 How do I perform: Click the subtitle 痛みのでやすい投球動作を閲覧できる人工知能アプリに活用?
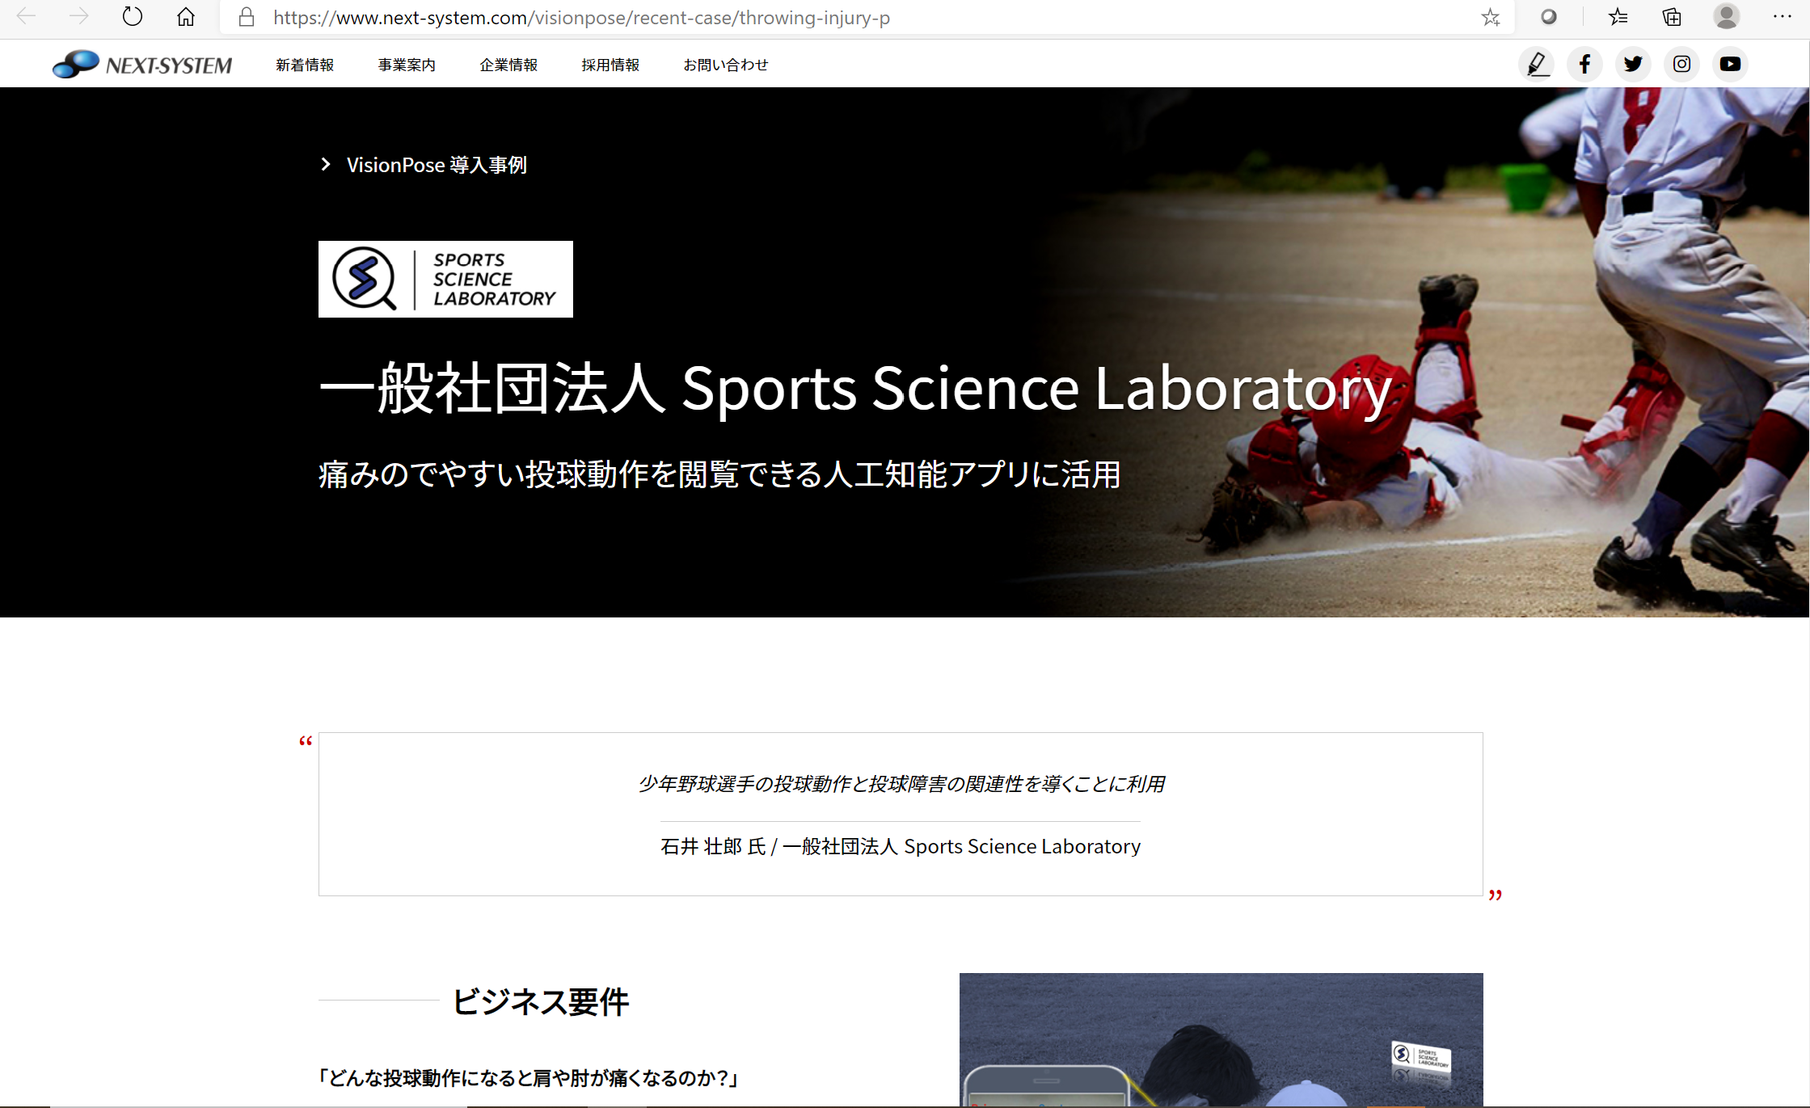[x=719, y=474]
